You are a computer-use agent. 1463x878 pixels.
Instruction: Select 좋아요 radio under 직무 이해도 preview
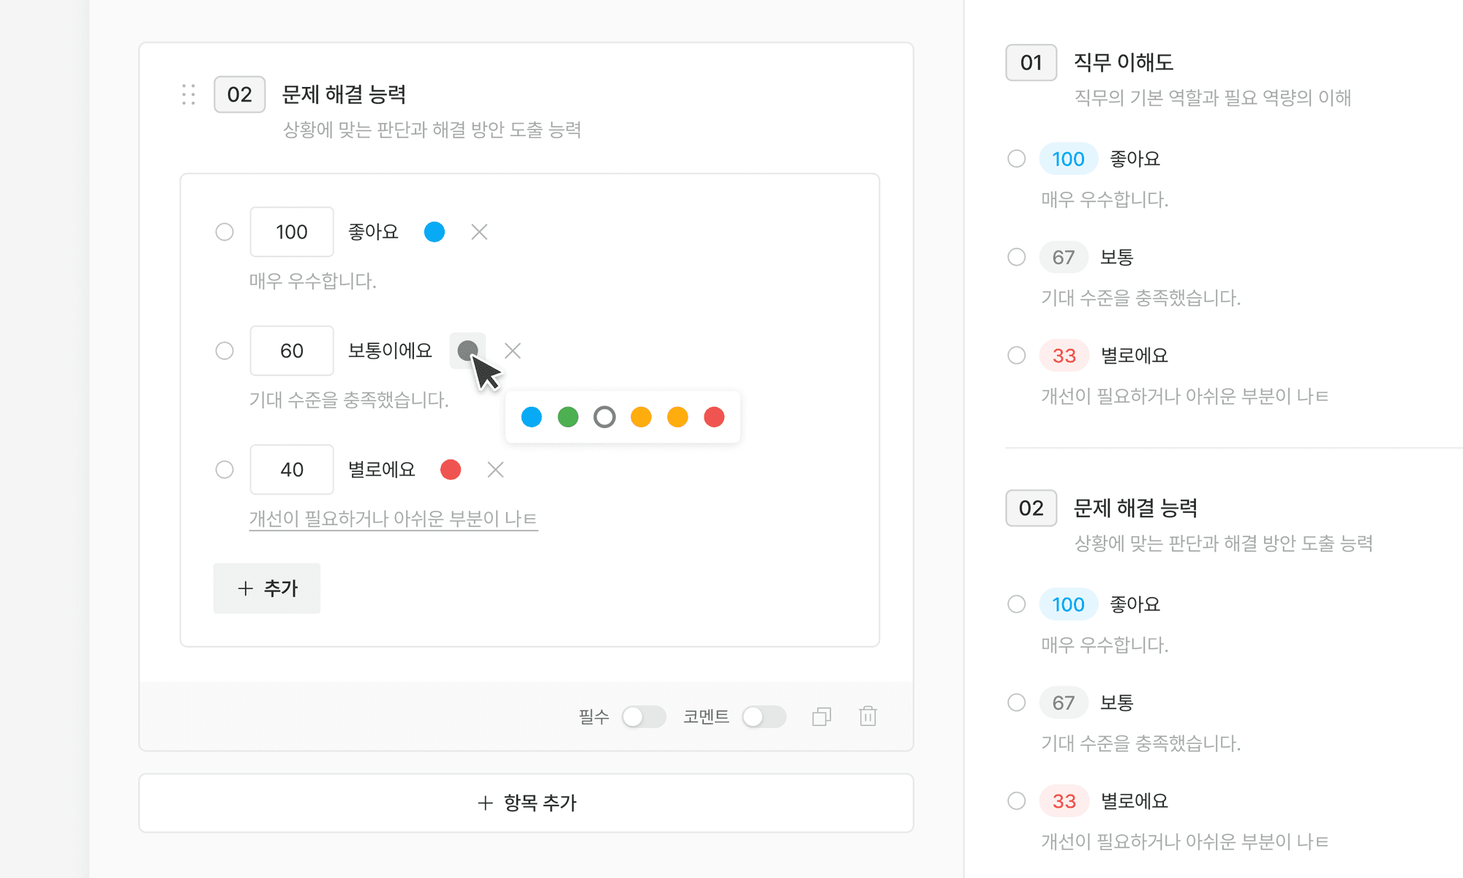pyautogui.click(x=1017, y=159)
